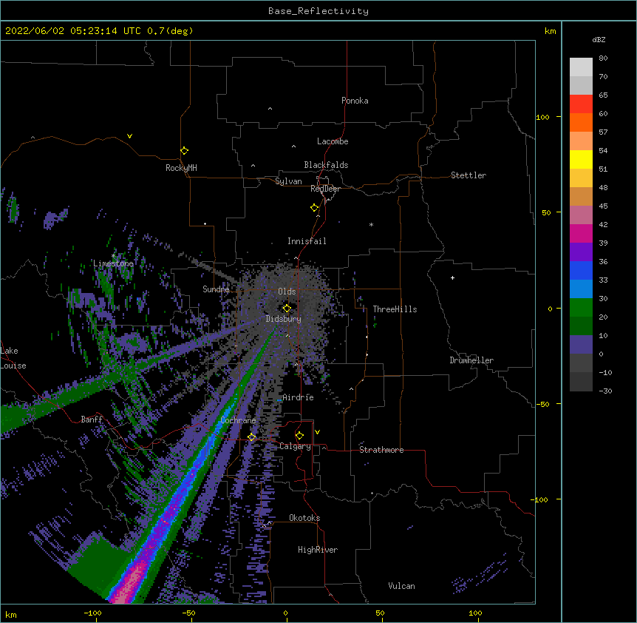This screenshot has width=637, height=623.
Task: Click the Blackfalds town label
Action: 326,165
